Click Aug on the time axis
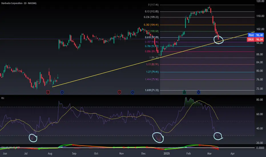The width and height of the screenshot is (266, 157). coord(50,154)
